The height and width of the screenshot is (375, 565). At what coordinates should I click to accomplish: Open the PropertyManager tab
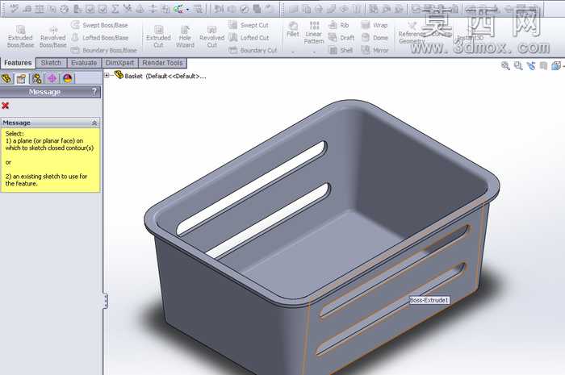pyautogui.click(x=22, y=78)
